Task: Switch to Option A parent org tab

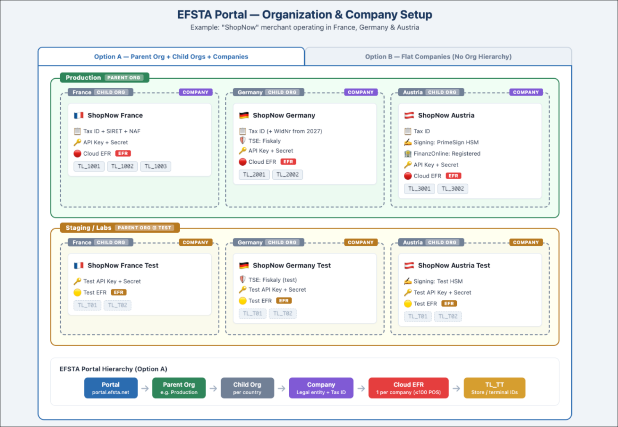Action: [x=171, y=56]
